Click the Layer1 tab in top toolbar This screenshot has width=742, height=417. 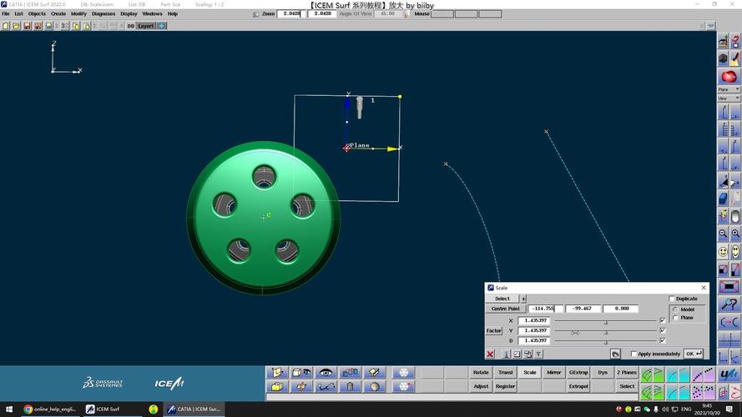[x=146, y=26]
